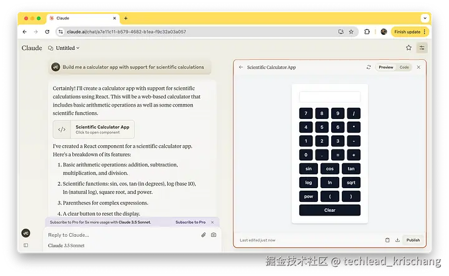Click the tan function key
449x276 pixels.
click(351, 169)
